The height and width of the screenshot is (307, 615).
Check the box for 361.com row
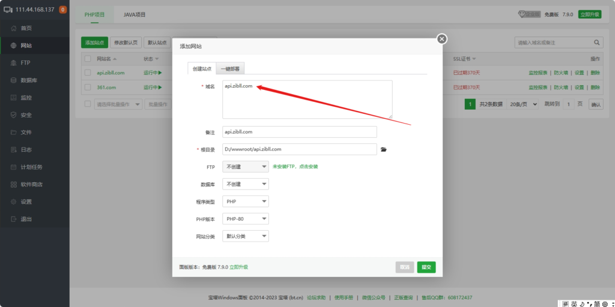[88, 88]
